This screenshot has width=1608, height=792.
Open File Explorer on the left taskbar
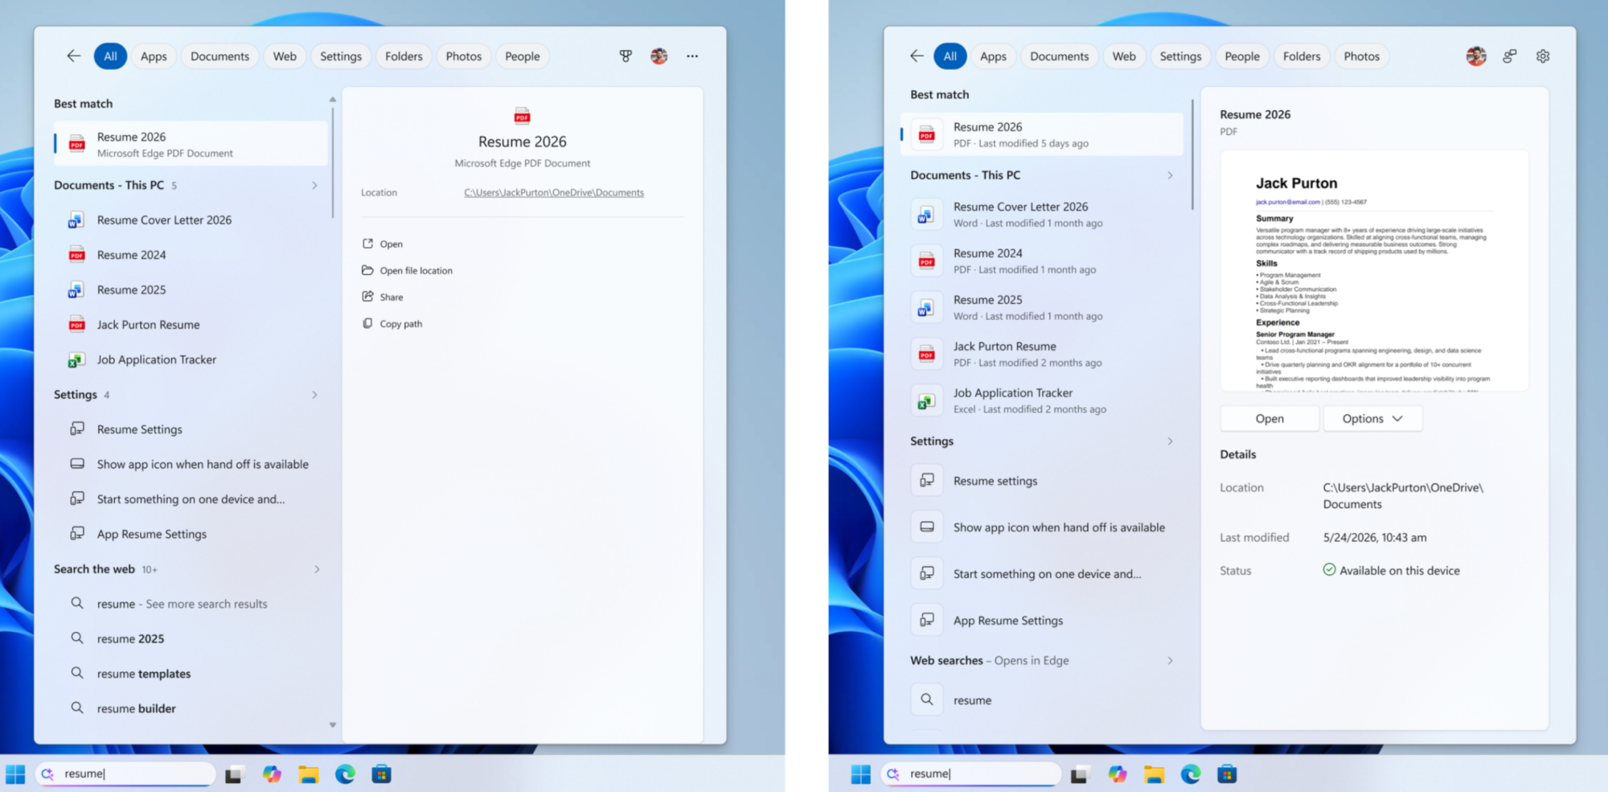tap(309, 774)
